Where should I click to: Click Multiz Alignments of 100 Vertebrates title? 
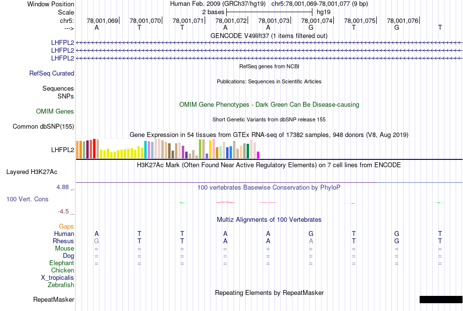(269, 219)
